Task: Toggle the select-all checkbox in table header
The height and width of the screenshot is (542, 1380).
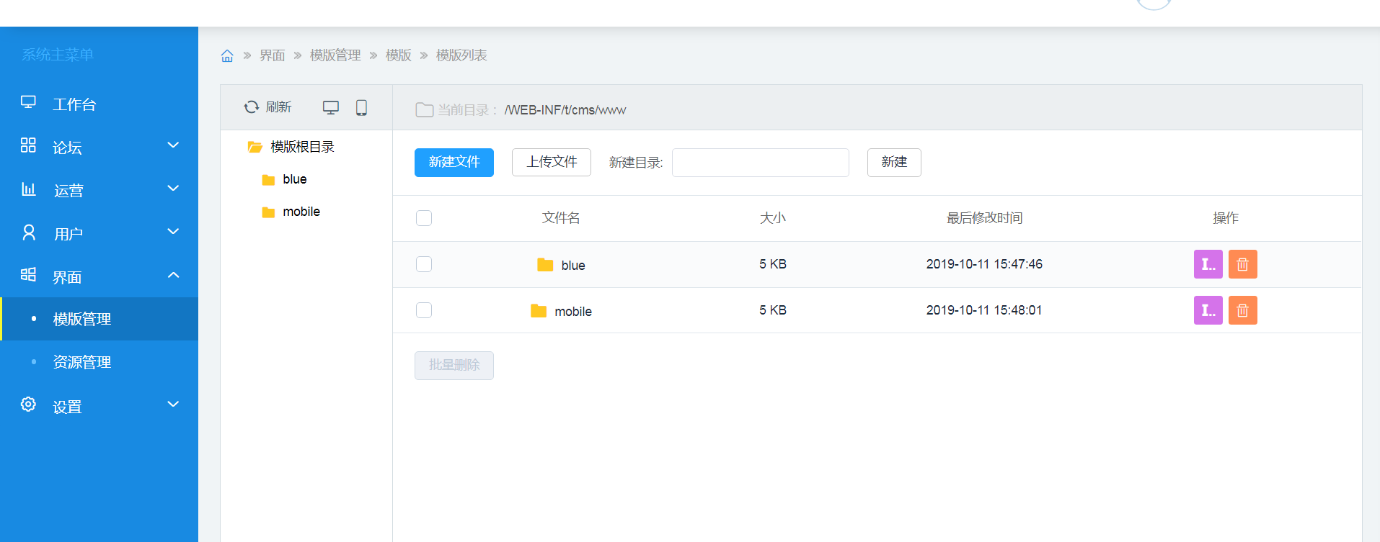Action: 424,218
